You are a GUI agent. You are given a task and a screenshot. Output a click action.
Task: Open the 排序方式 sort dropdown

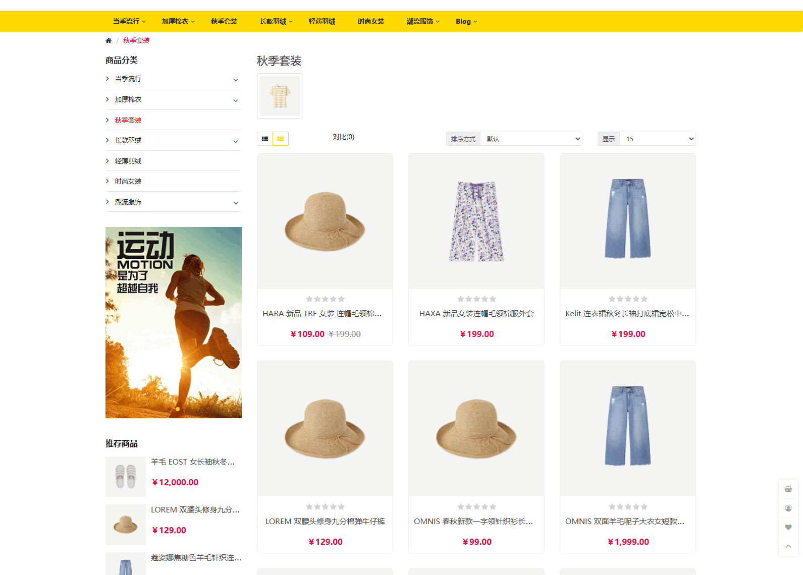coord(531,139)
